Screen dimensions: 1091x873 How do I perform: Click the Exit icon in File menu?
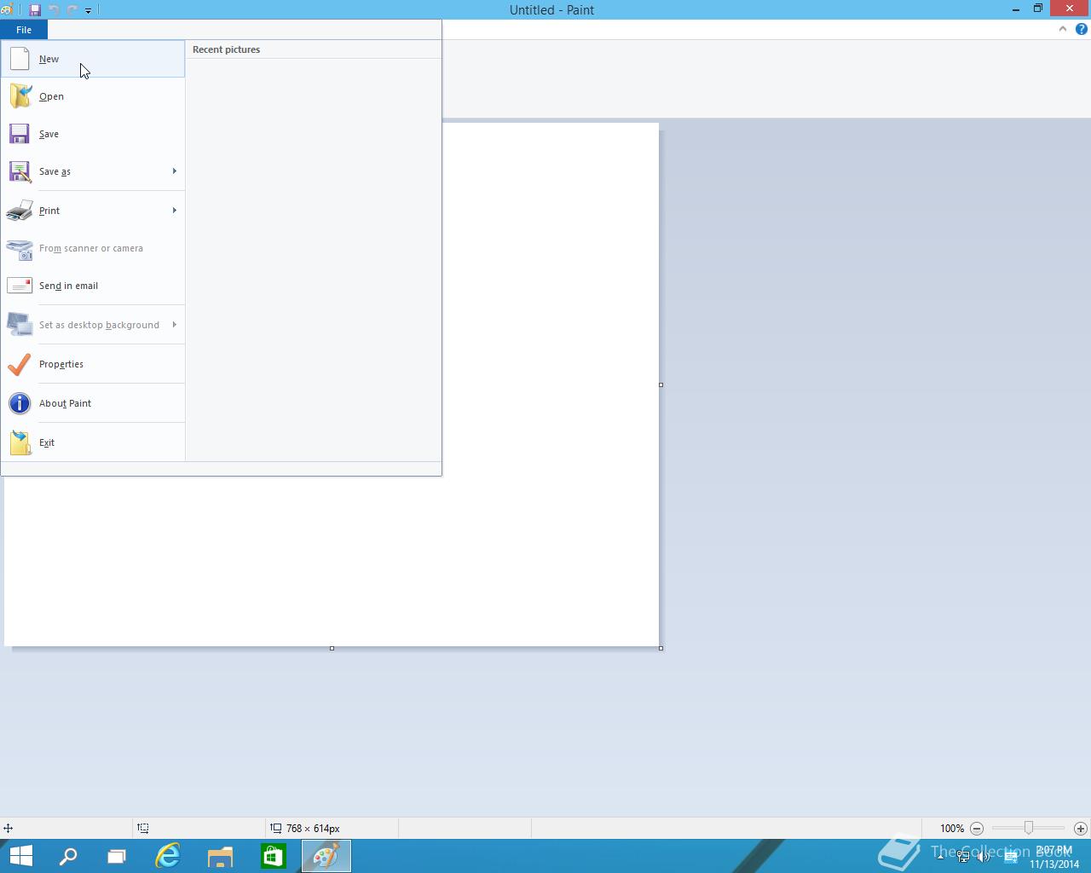coord(20,442)
